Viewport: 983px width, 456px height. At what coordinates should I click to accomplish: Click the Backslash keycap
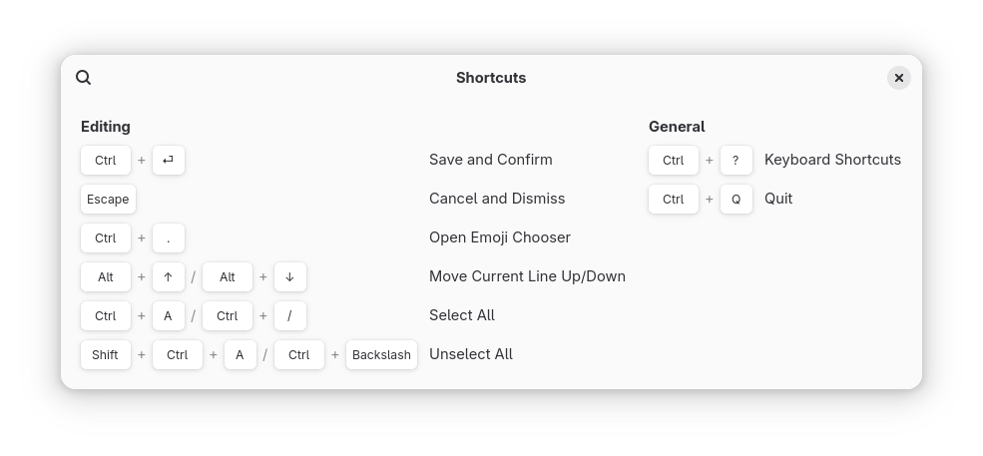point(381,354)
